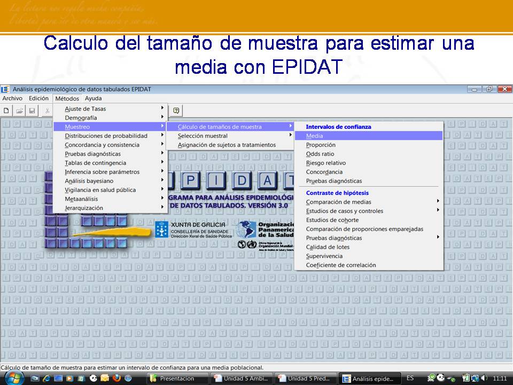This screenshot has width=513, height=385.
Task: Open the volume control in the system tray
Action: (x=484, y=377)
